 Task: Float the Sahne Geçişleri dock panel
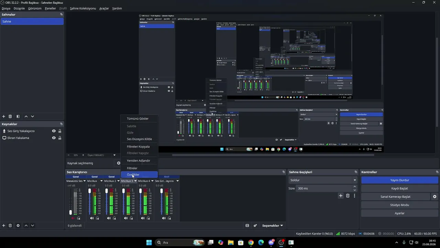click(x=356, y=172)
